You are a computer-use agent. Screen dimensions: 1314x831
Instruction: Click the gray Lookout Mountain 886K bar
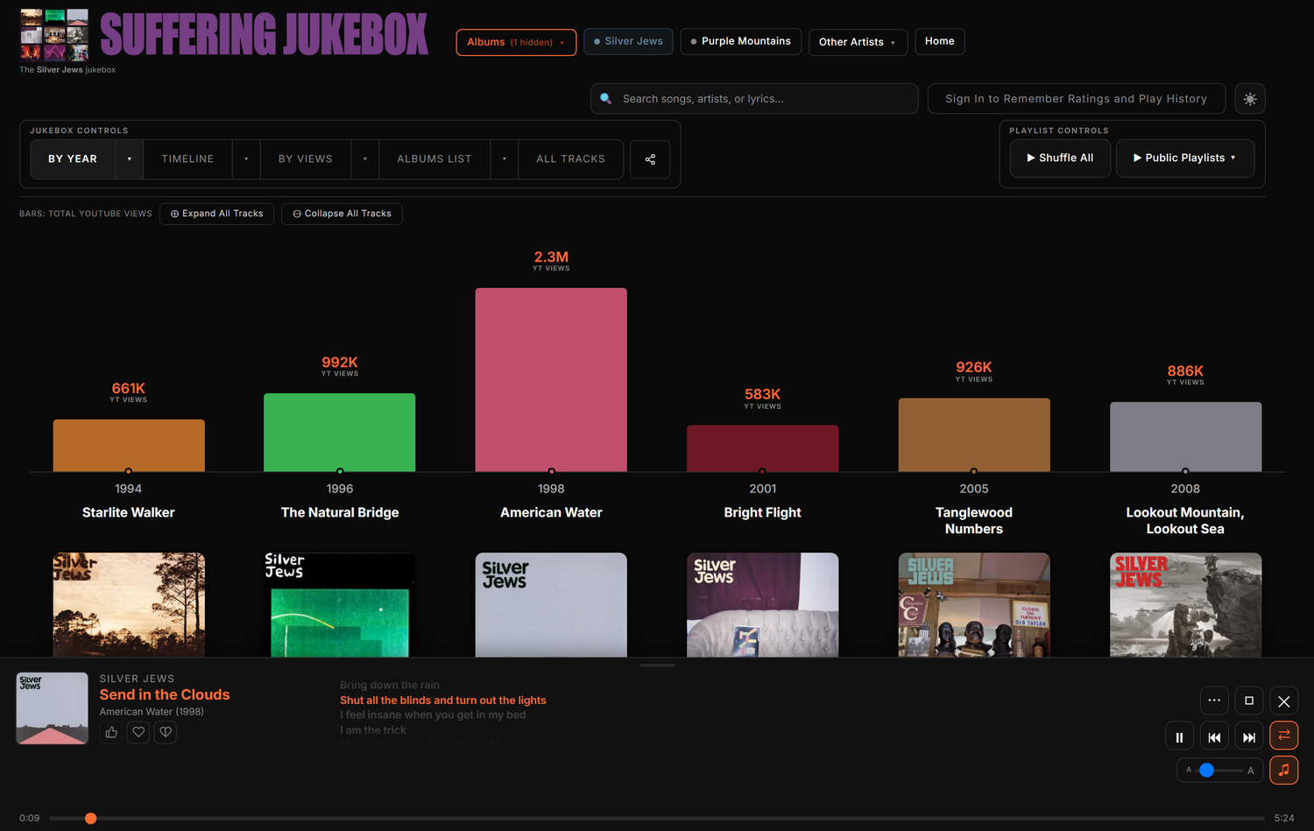(1186, 437)
